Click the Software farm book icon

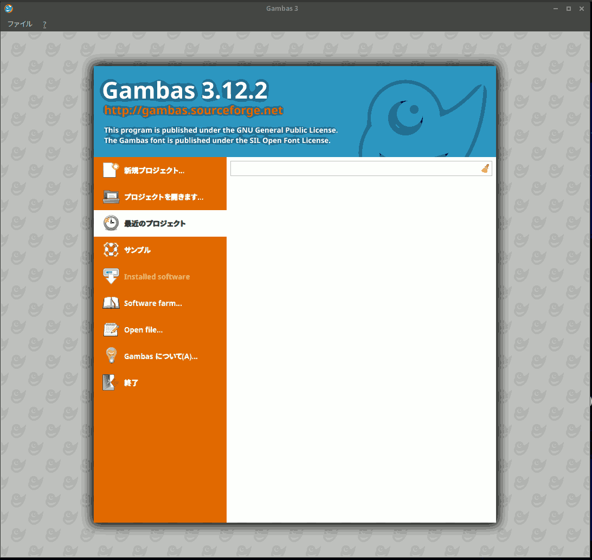pyautogui.click(x=111, y=303)
